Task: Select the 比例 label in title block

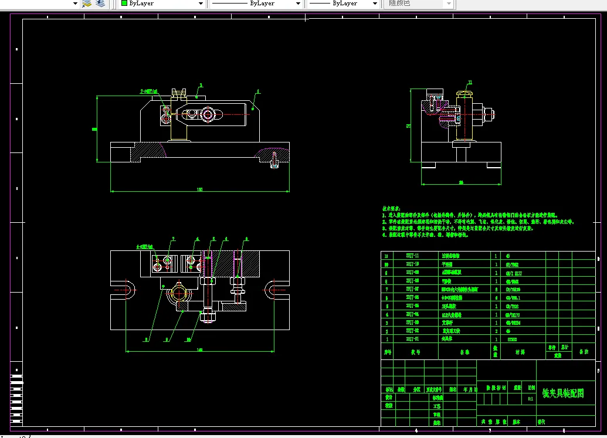Action: click(x=531, y=388)
